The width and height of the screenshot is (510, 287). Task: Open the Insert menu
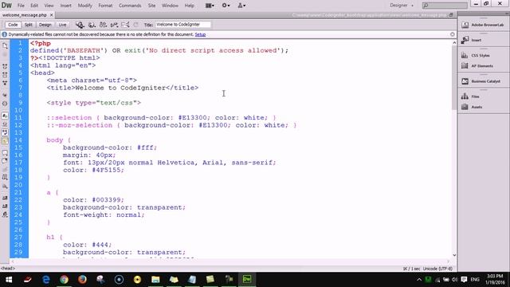[65, 6]
